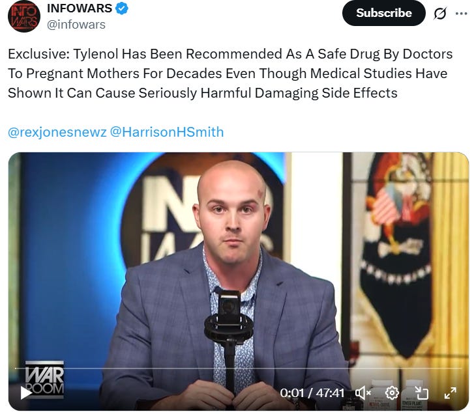
Task: Open video settings gear
Action: (392, 393)
